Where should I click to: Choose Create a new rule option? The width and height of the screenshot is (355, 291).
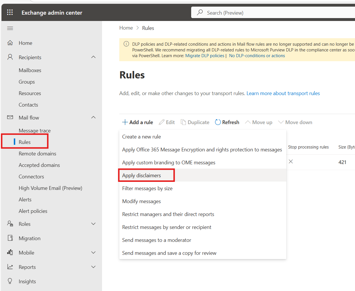141,137
